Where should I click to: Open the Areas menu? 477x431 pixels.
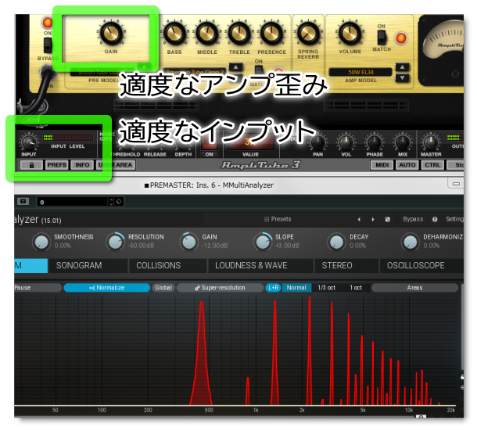(x=414, y=288)
